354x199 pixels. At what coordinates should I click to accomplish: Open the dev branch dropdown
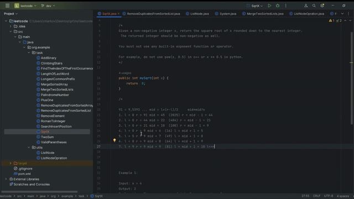point(48,6)
